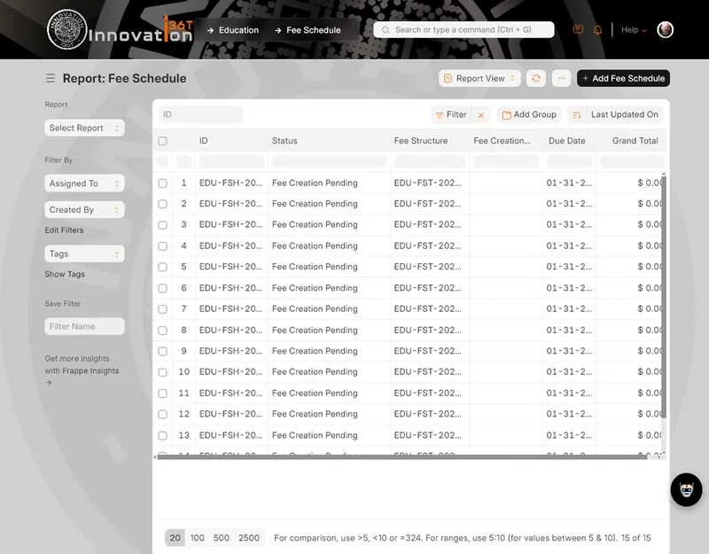Screen dimensions: 709x554
Task: Click the Due Date column header
Action: [x=566, y=141]
